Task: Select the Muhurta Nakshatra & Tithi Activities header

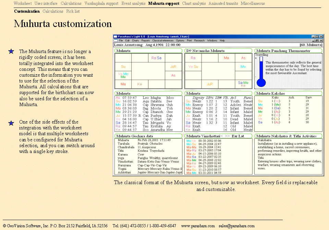Action: coord(288,136)
